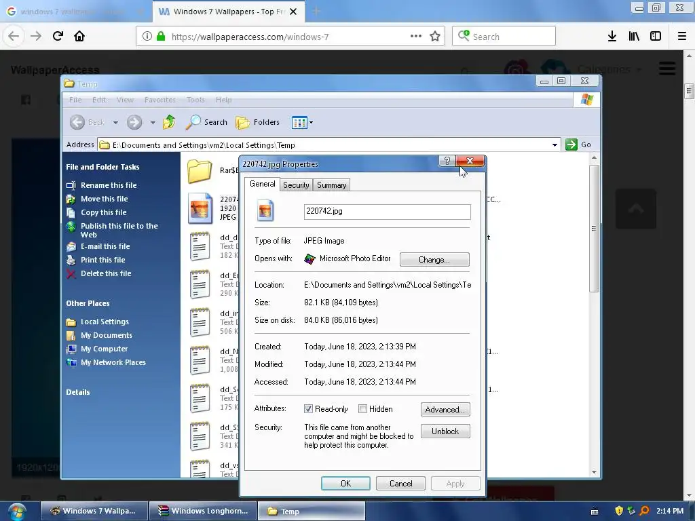695x521 pixels.
Task: Open the Explorer Search pane
Action: 206,122
